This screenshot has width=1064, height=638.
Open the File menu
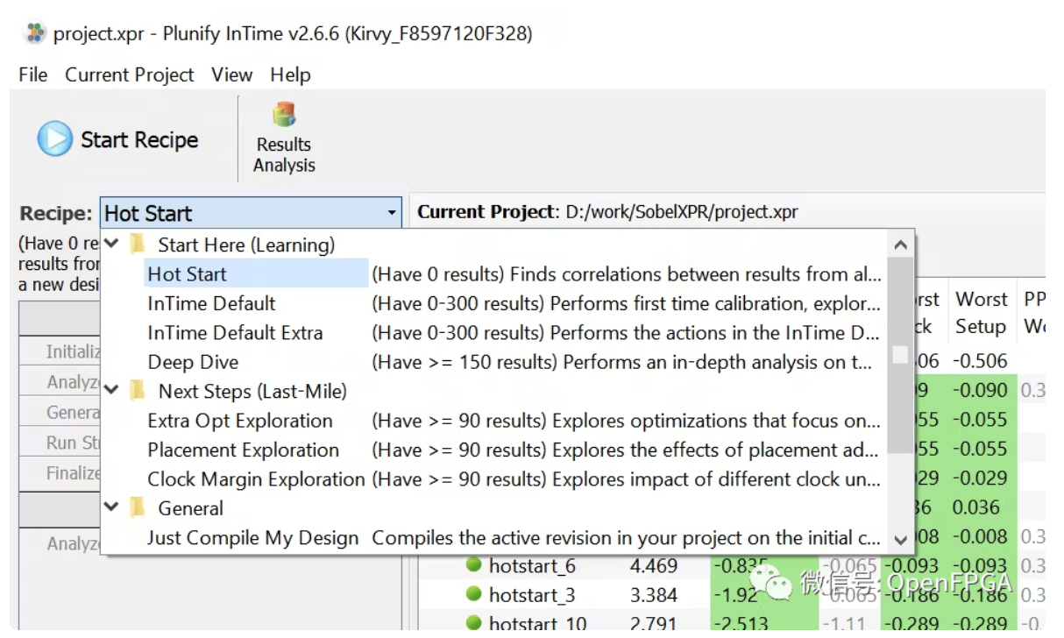tap(32, 74)
